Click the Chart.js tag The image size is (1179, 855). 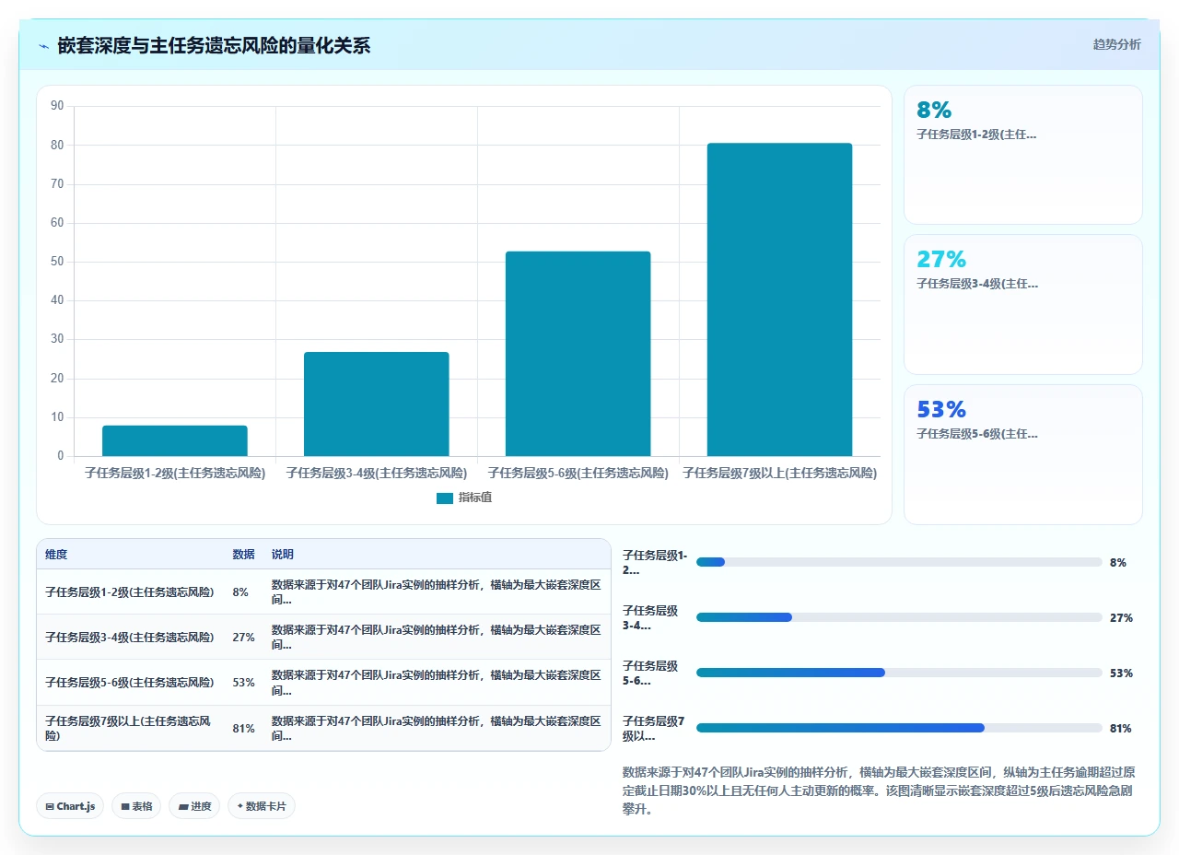pyautogui.click(x=71, y=806)
